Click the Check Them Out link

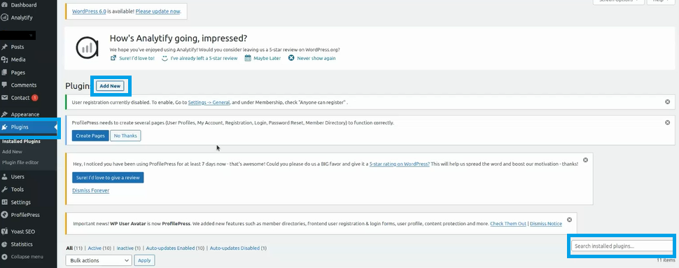508,224
